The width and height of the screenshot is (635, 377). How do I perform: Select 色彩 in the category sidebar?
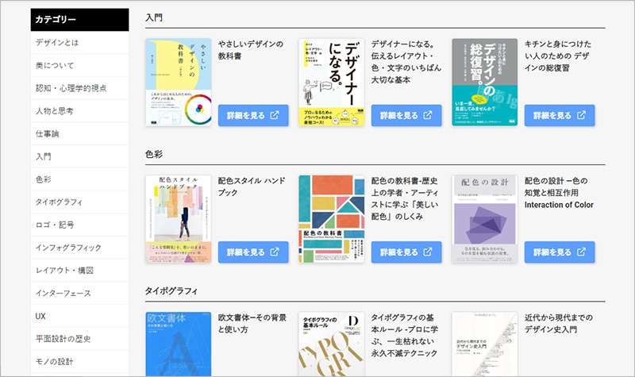click(80, 179)
